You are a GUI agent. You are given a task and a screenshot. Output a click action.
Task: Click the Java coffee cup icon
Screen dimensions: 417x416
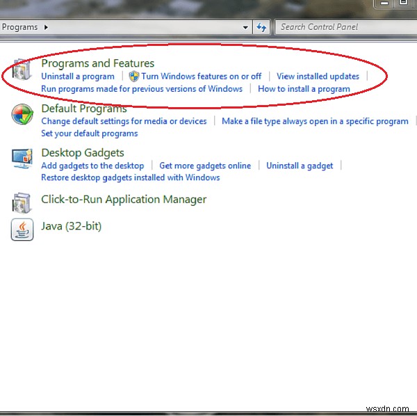click(x=22, y=230)
